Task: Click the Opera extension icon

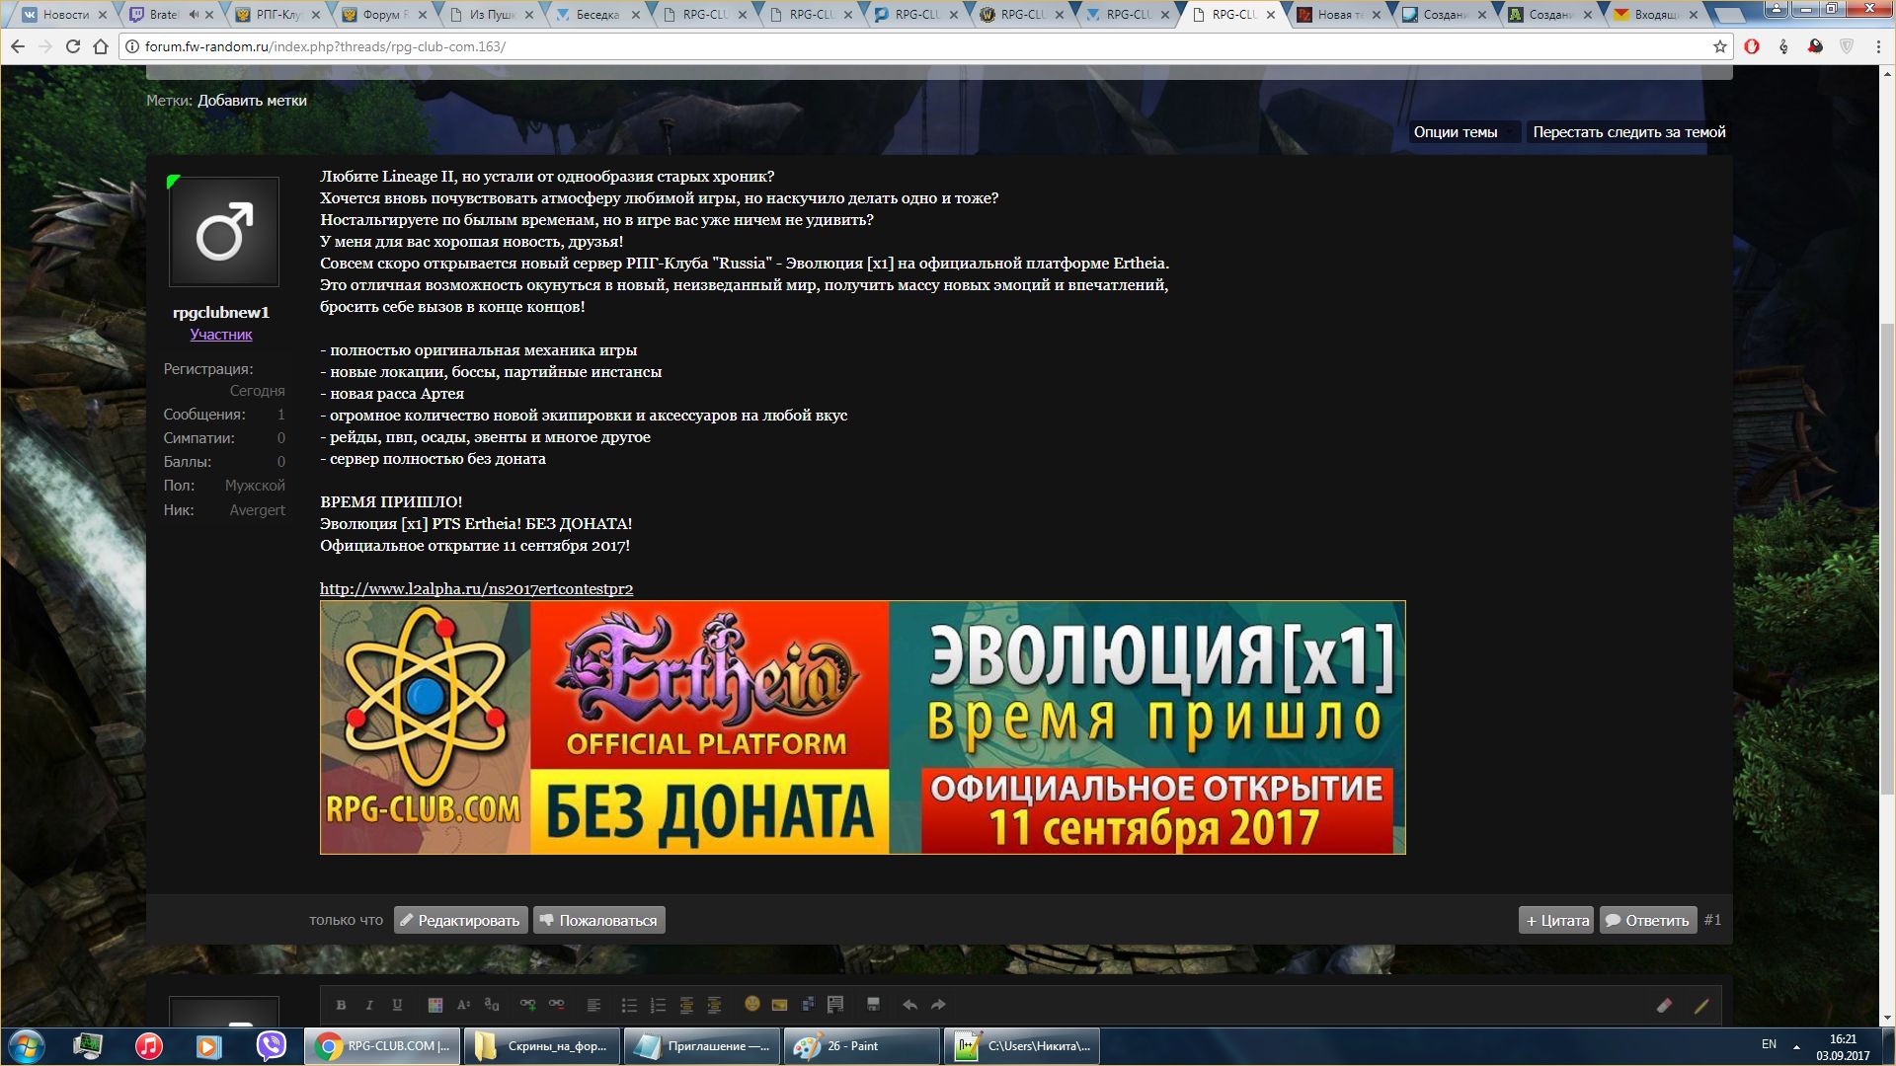Action: pos(1752,46)
